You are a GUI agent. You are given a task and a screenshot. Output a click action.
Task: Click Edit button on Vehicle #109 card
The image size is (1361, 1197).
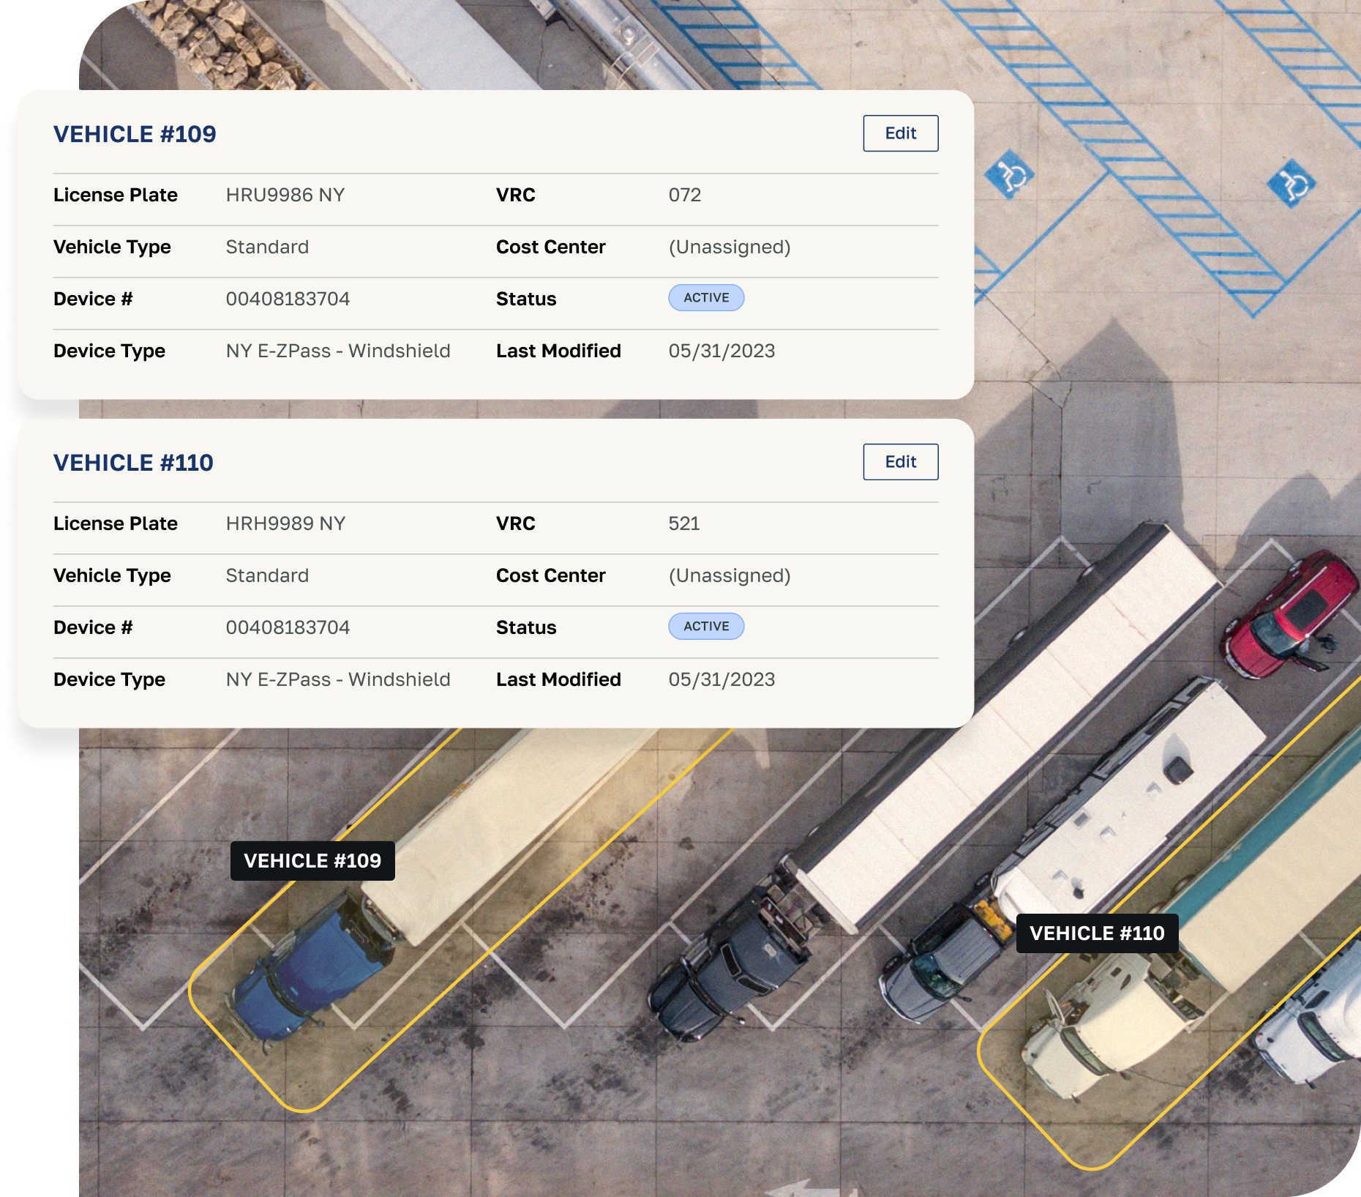900,133
